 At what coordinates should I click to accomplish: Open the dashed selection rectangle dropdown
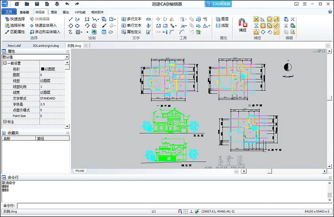click(115, 20)
